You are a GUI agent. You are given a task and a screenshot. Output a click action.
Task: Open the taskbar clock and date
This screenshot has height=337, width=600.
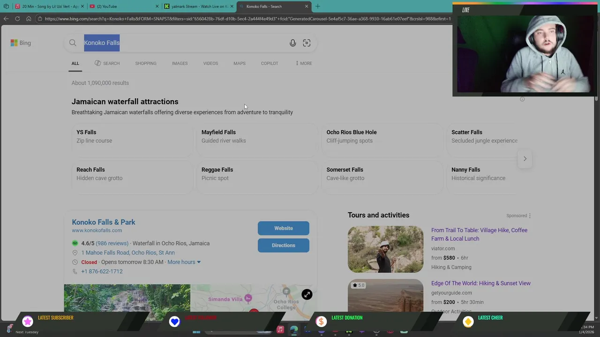[x=587, y=330]
